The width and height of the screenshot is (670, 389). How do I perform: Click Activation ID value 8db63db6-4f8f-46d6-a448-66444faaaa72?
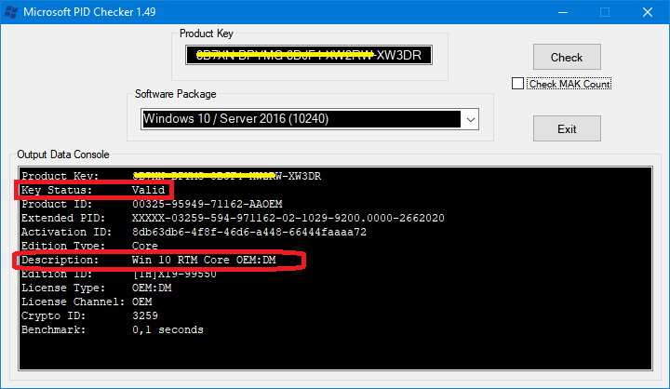click(x=249, y=232)
